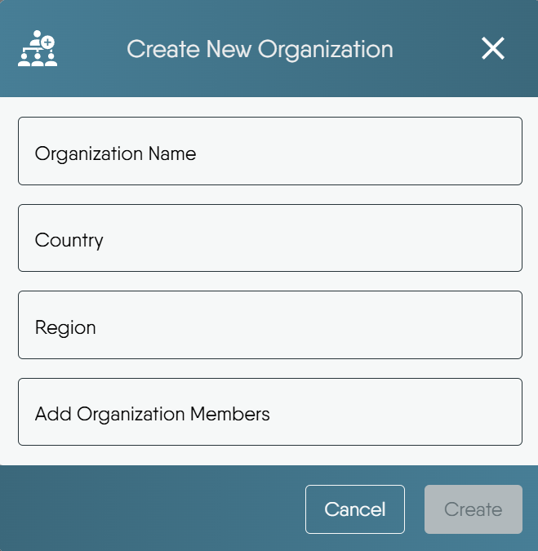Click the "Country" label text
Viewport: 538px width, 551px height.
click(x=69, y=240)
